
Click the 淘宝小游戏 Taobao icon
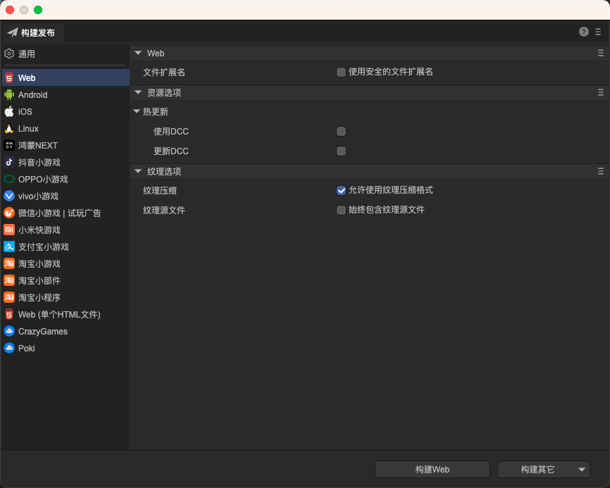(x=9, y=263)
